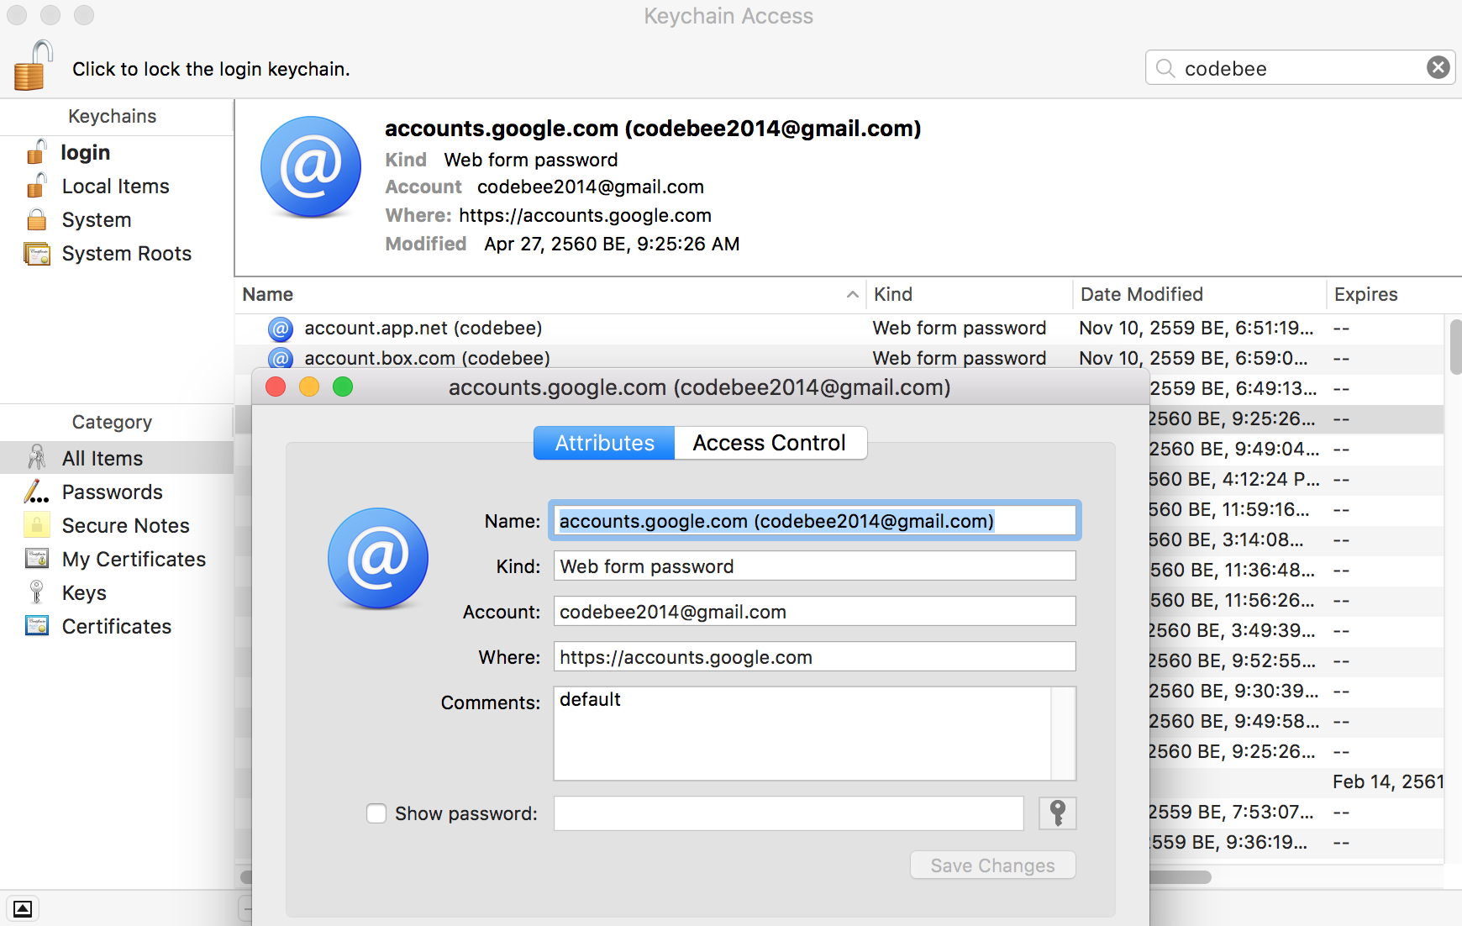1462x926 pixels.
Task: Click the magnifier icon in the search field
Action: coord(1165,68)
